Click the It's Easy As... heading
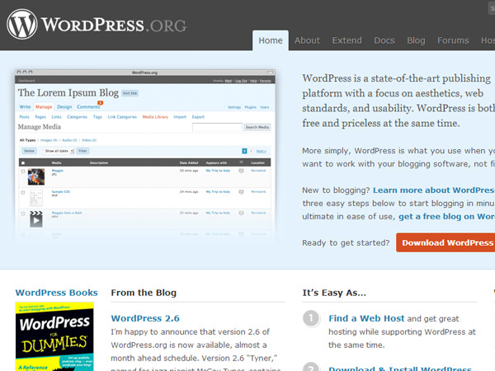The height and width of the screenshot is (371, 495). (x=334, y=293)
